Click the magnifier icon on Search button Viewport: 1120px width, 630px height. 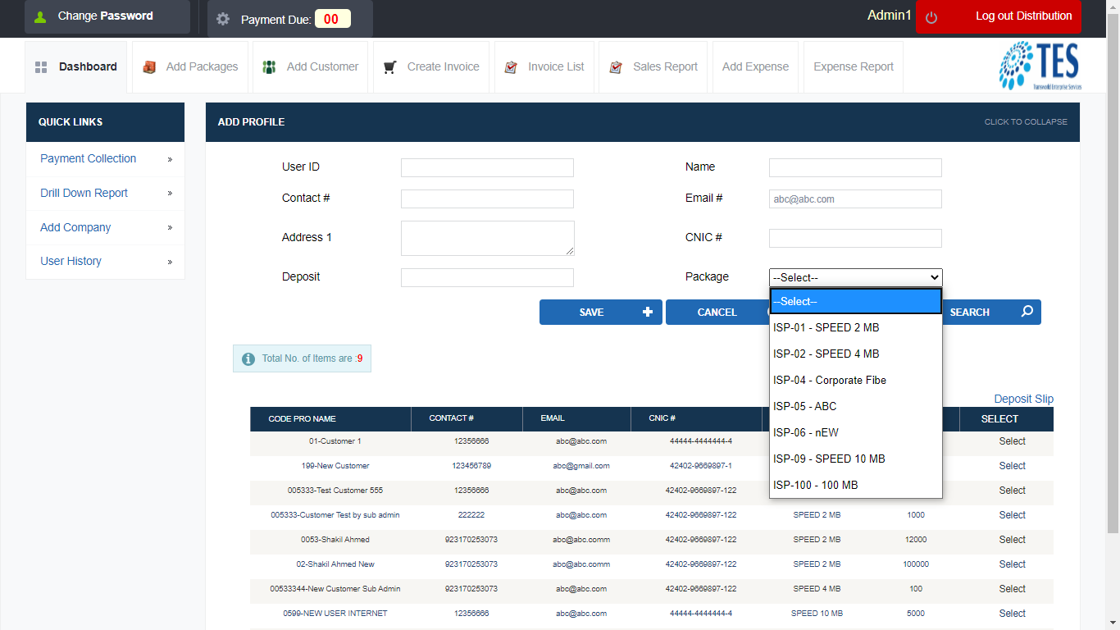[1027, 312]
